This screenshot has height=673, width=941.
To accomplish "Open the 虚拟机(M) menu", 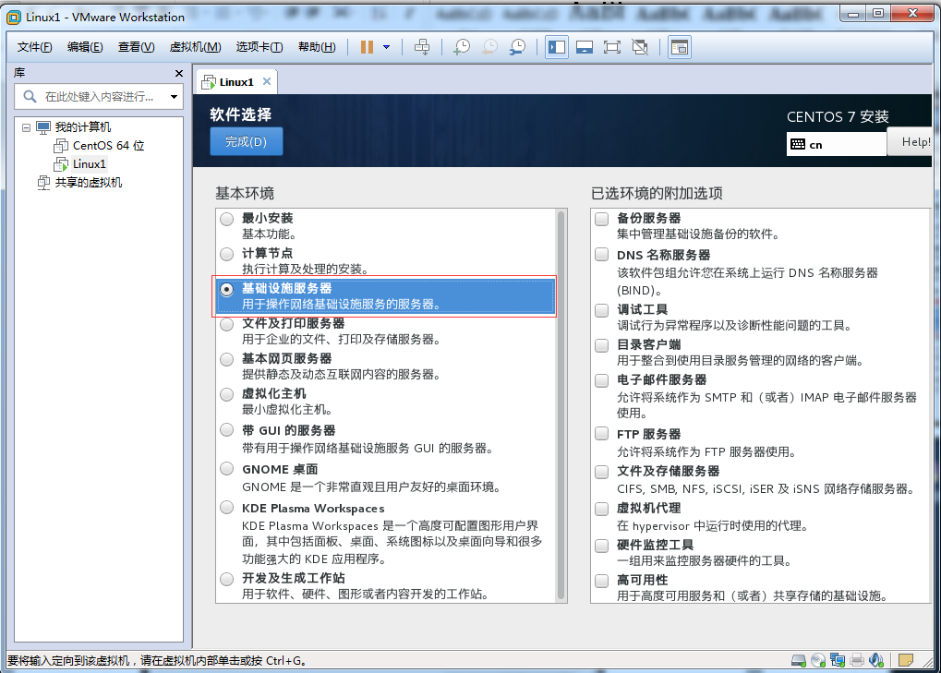I will 195,47.
